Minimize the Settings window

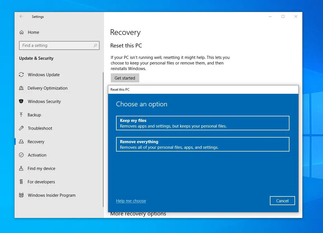(x=270, y=16)
